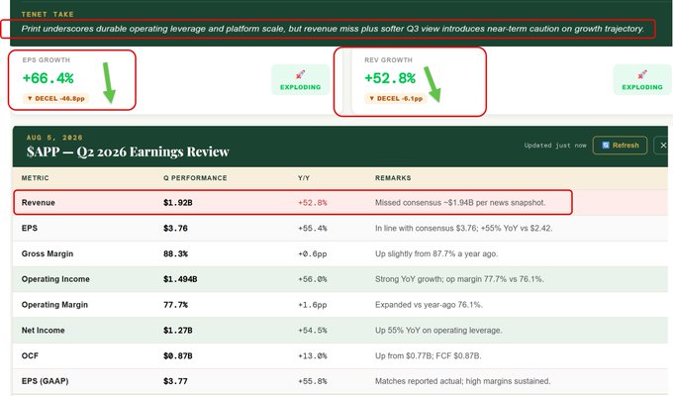Image resolution: width=673 pixels, height=396 pixels.
Task: Select the Gross Margin row label
Action: tap(48, 253)
